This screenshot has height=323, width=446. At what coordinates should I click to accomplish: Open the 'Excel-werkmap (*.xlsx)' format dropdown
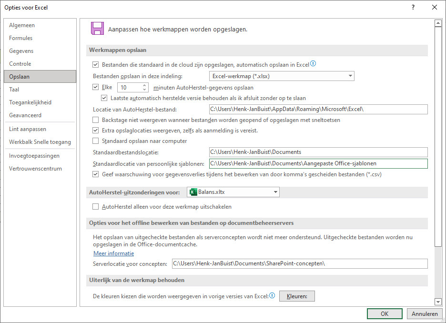[351, 76]
